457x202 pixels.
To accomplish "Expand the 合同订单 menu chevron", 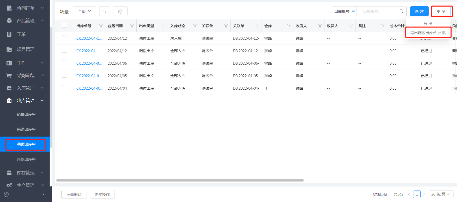I will click(x=42, y=8).
